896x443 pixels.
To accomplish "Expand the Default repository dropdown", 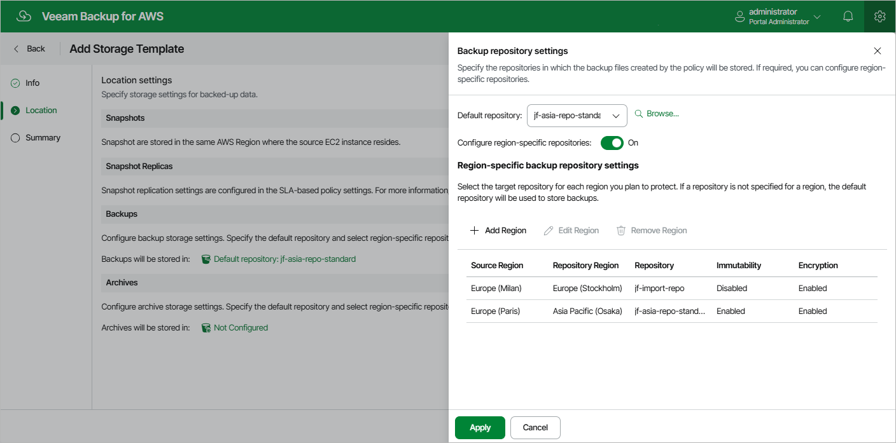I will tap(615, 116).
